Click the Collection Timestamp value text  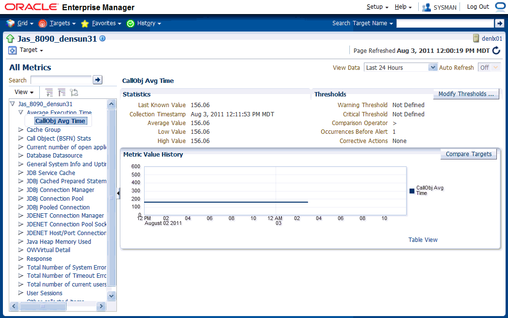click(x=232, y=114)
